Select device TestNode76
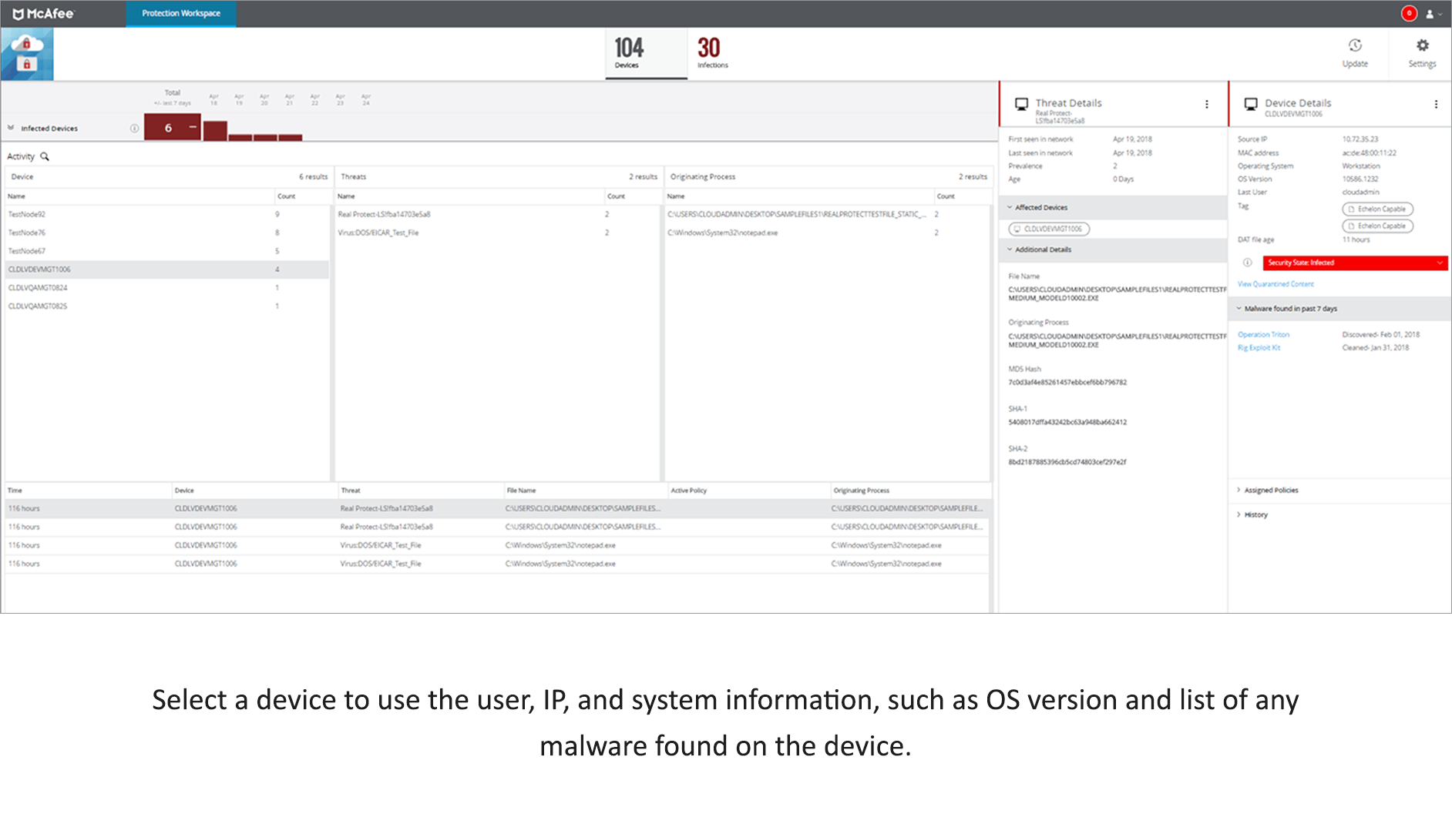 coord(166,233)
